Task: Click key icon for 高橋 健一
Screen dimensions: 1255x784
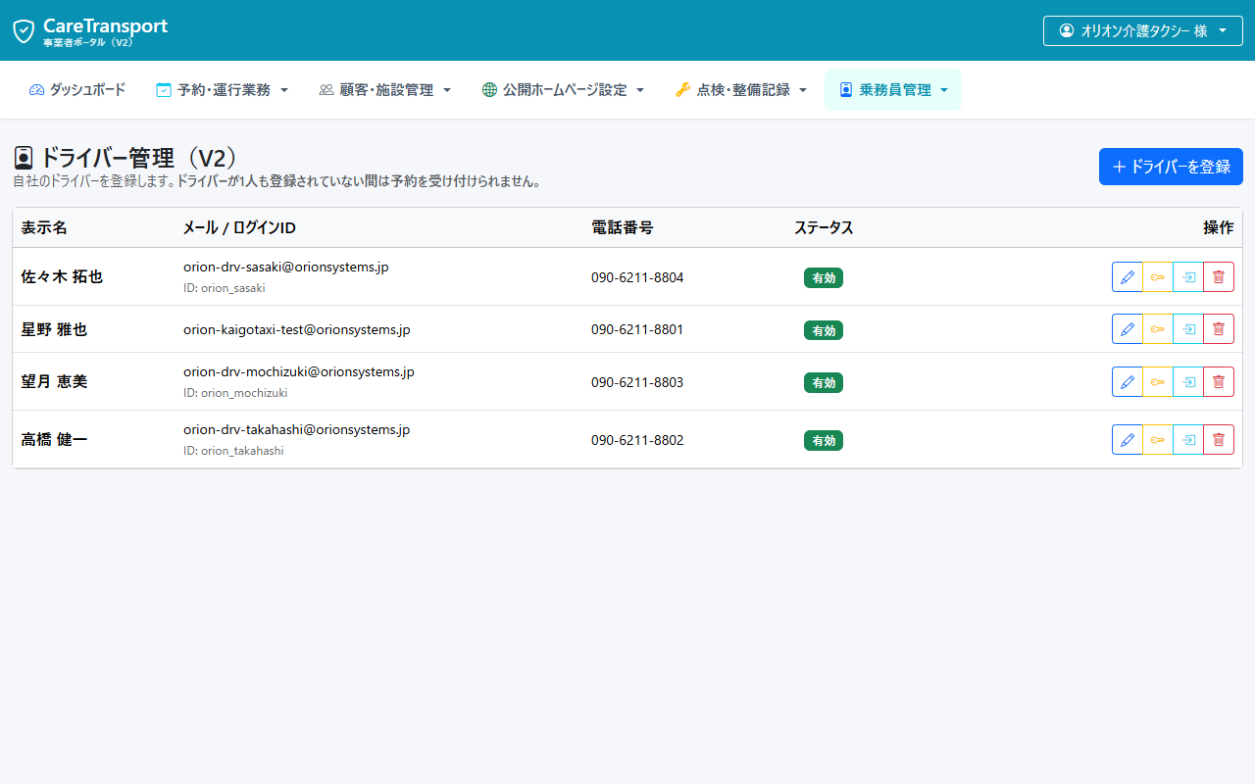Action: coord(1158,439)
